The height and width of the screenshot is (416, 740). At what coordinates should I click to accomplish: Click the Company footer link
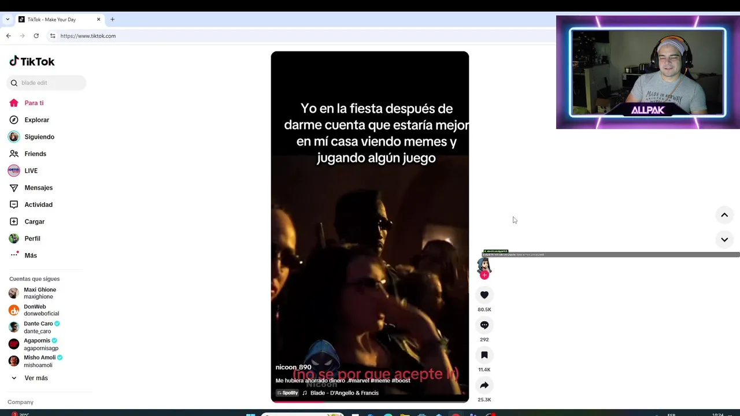click(x=20, y=402)
